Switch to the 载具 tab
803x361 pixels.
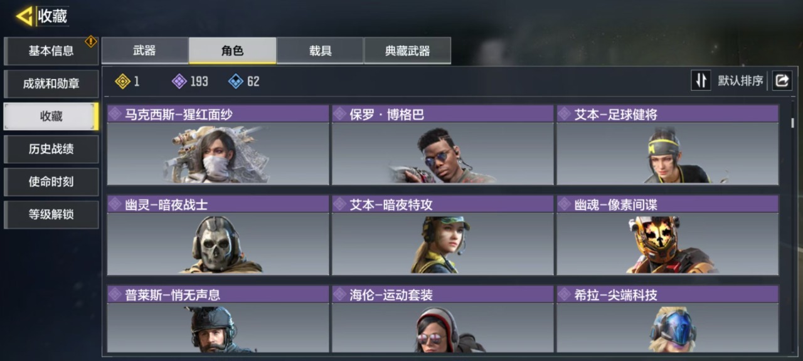point(320,51)
